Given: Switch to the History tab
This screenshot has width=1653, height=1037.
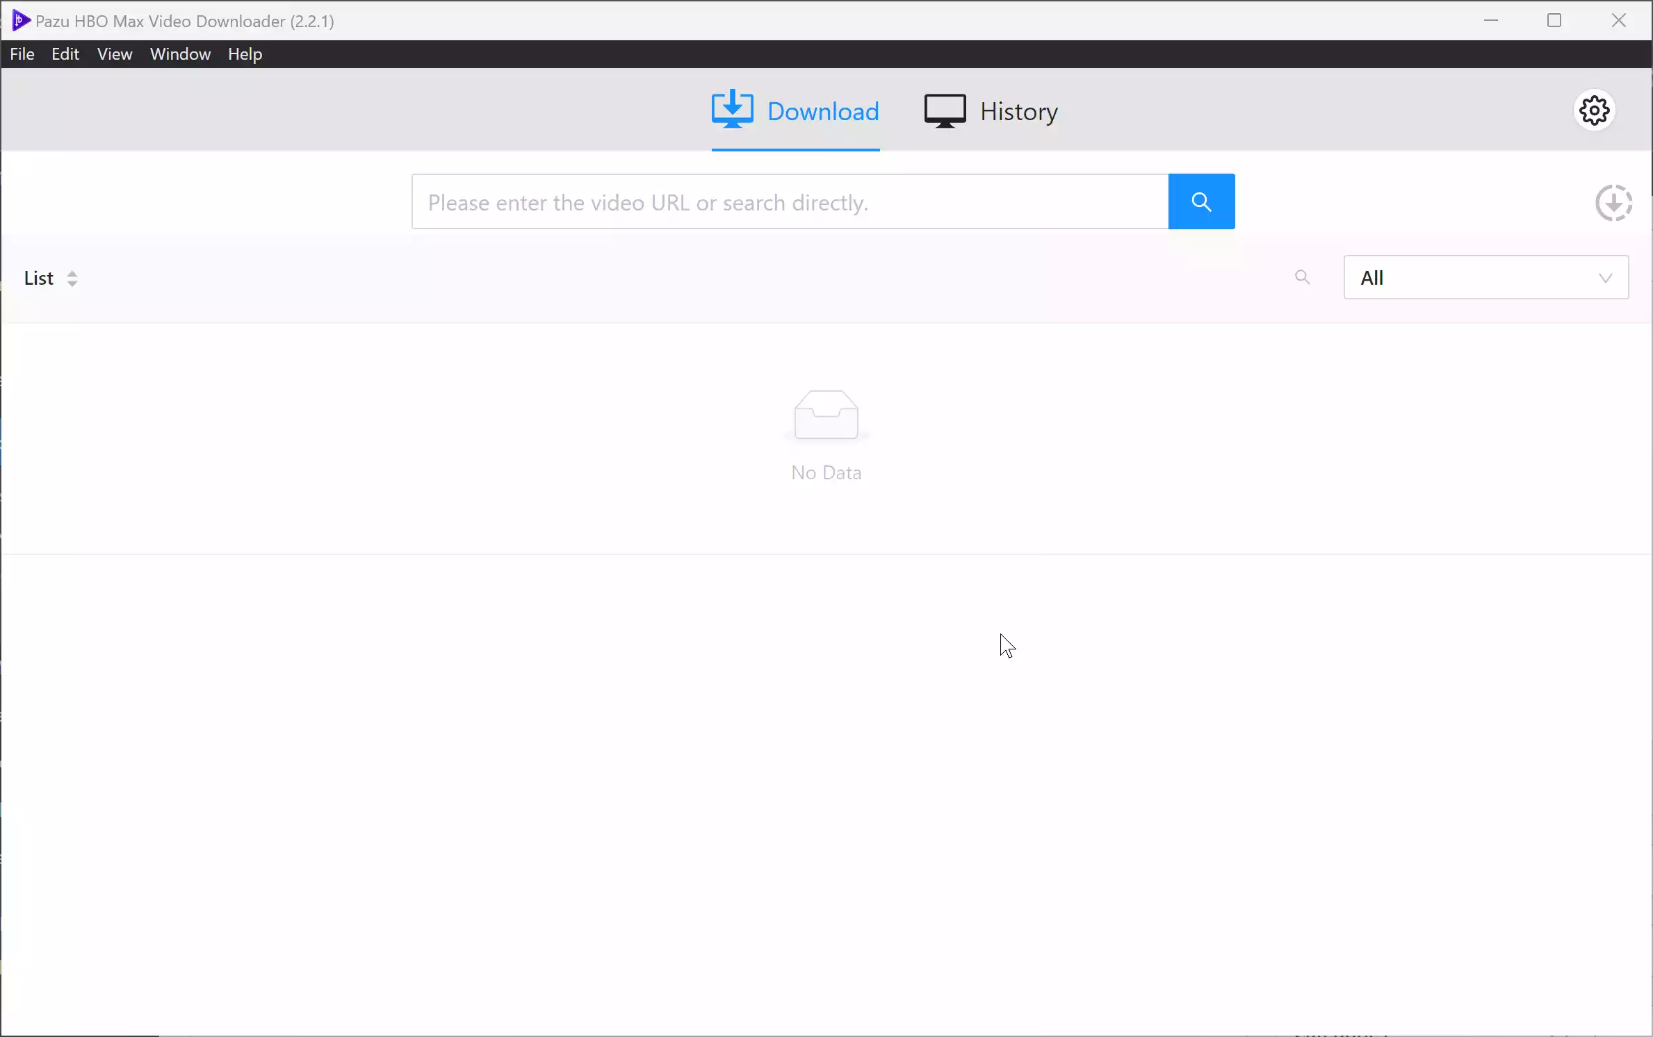Looking at the screenshot, I should (1018, 111).
